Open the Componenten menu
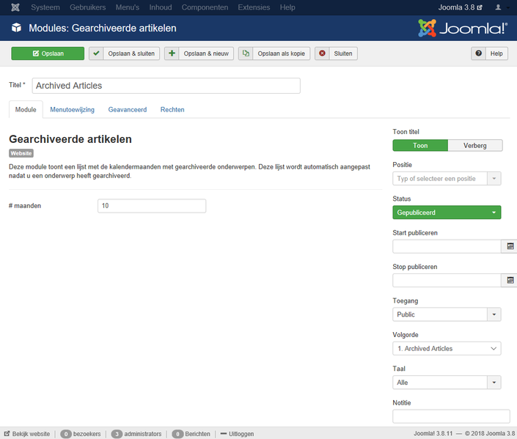Viewport: 517px width, 439px height. pyautogui.click(x=205, y=7)
